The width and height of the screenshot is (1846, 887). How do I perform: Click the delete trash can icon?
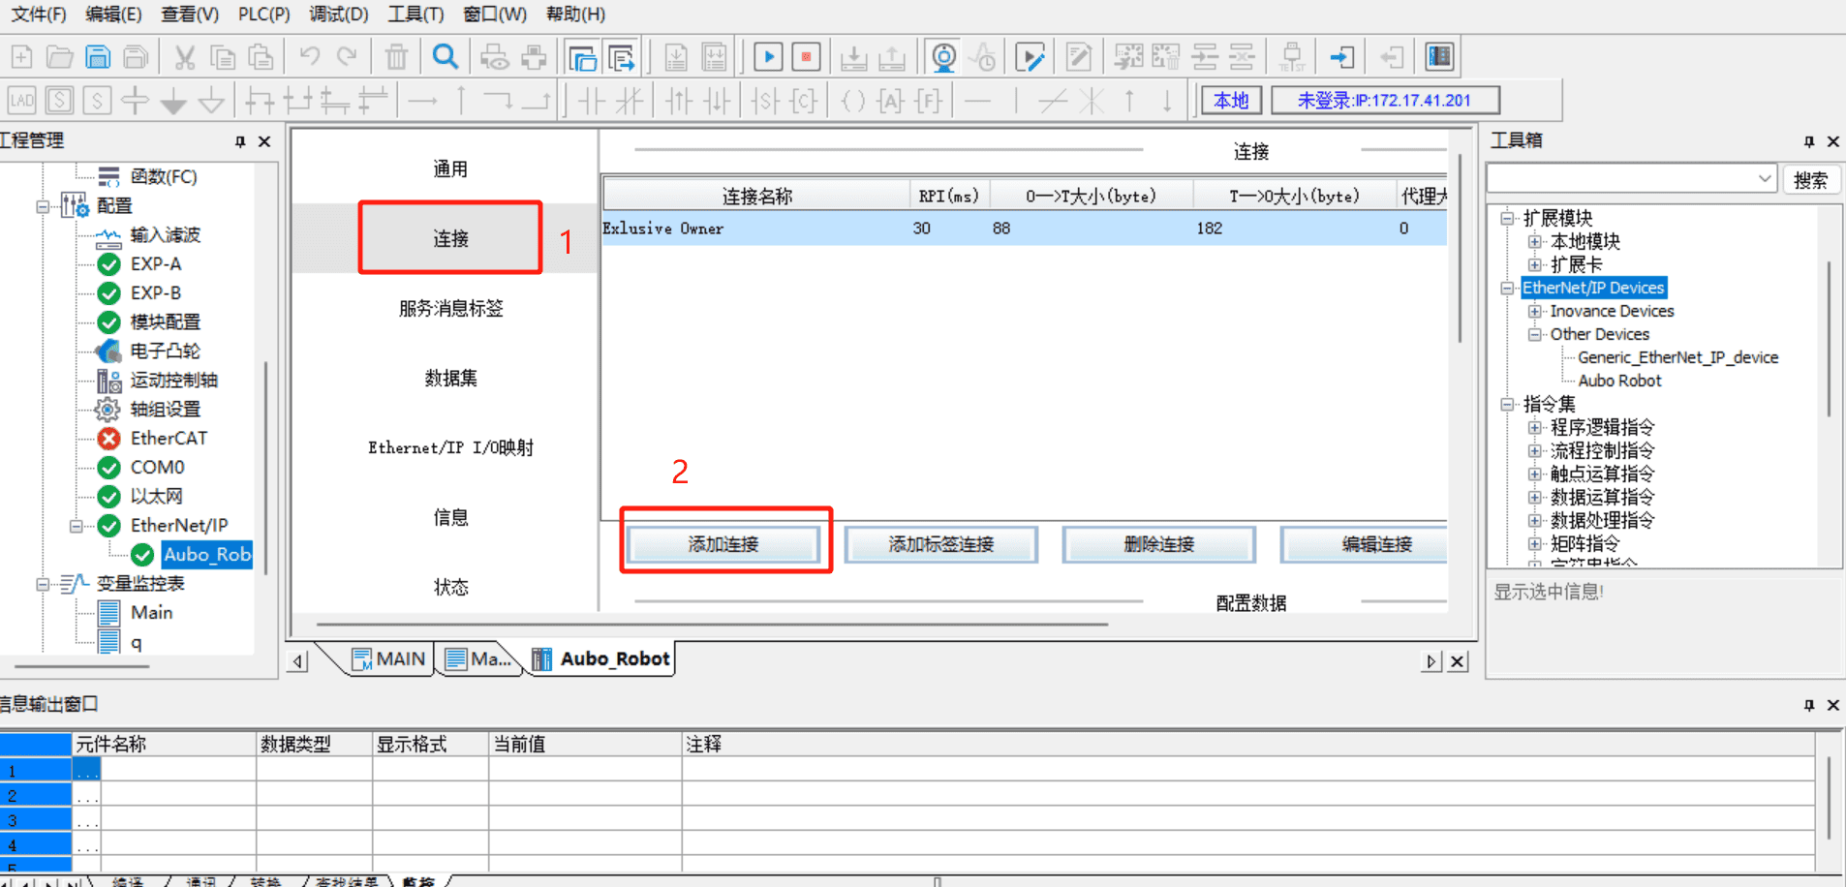396,57
